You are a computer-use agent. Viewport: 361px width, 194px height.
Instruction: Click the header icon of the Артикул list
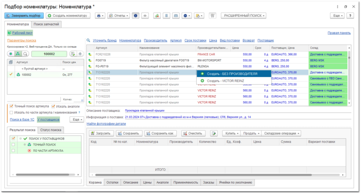point(11,62)
